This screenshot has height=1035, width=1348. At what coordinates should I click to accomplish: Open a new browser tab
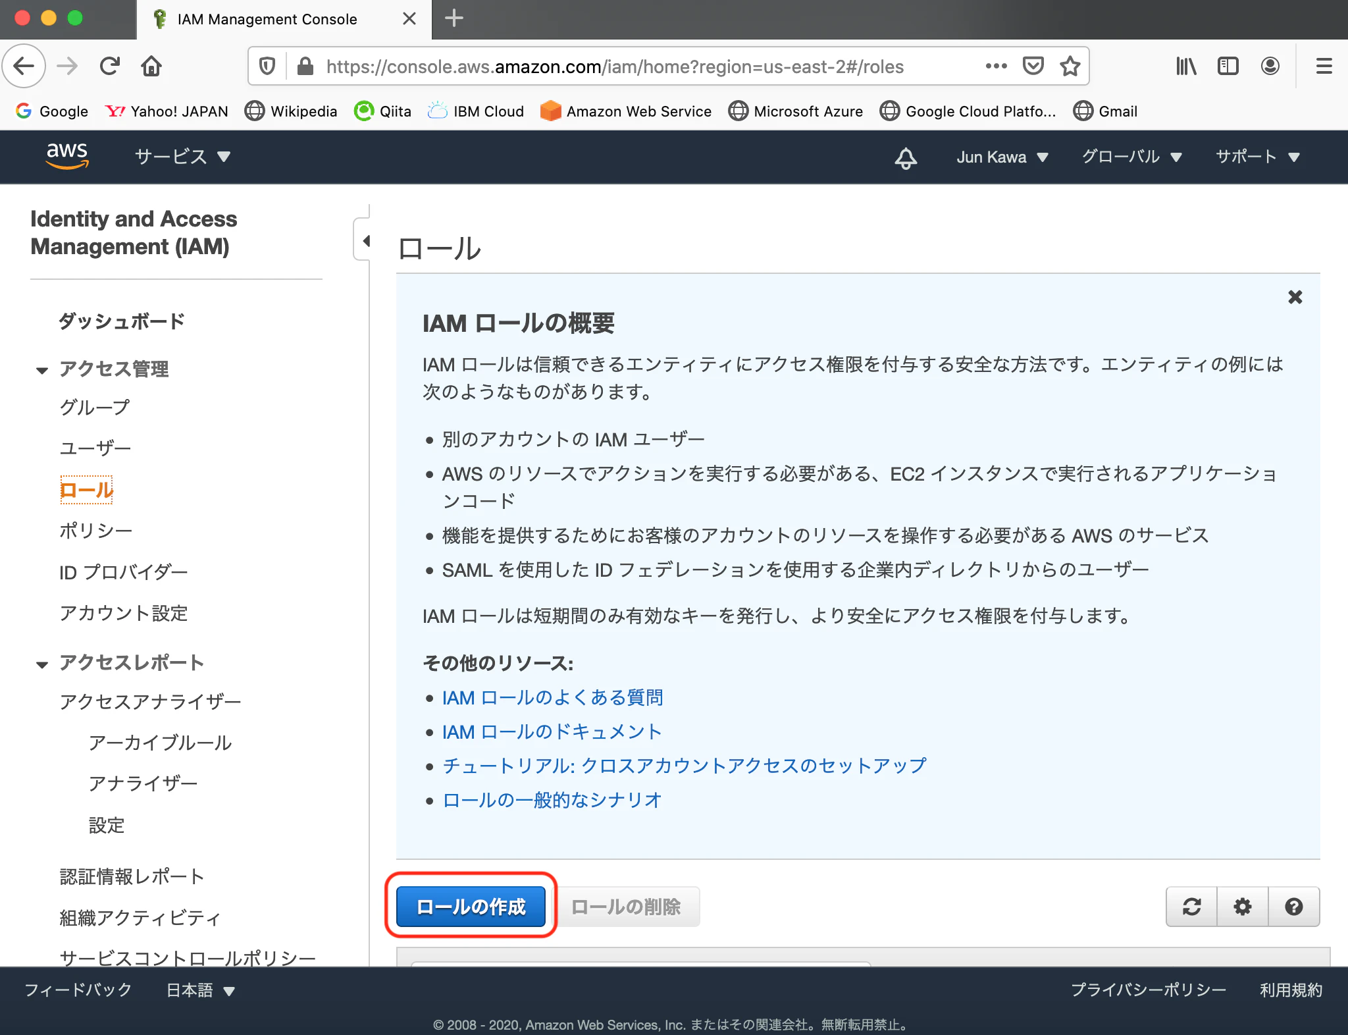pyautogui.click(x=454, y=18)
